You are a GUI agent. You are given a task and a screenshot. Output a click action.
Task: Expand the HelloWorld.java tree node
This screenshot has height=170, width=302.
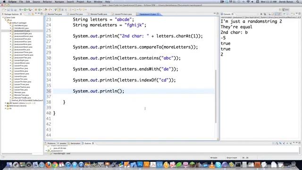10,25
